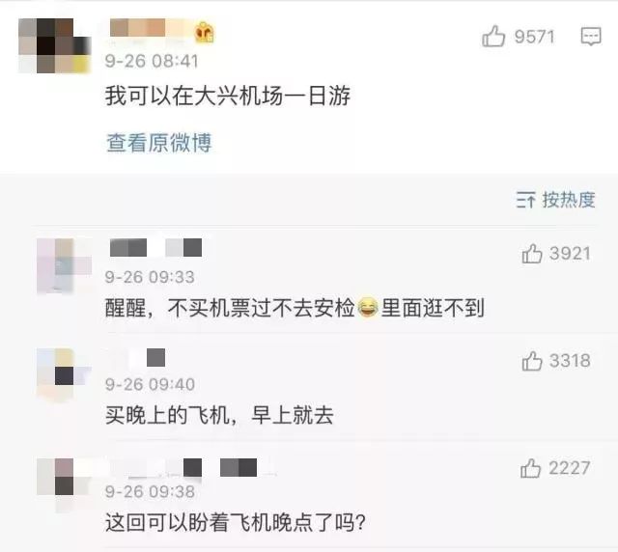Open avatar of the 09:33 replier
The height and width of the screenshot is (552, 618).
click(64, 266)
